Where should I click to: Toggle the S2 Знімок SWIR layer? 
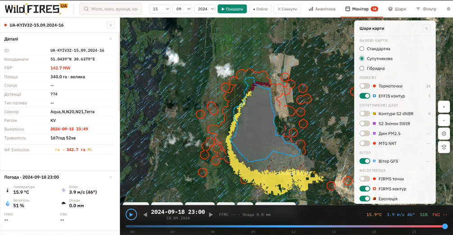point(365,123)
